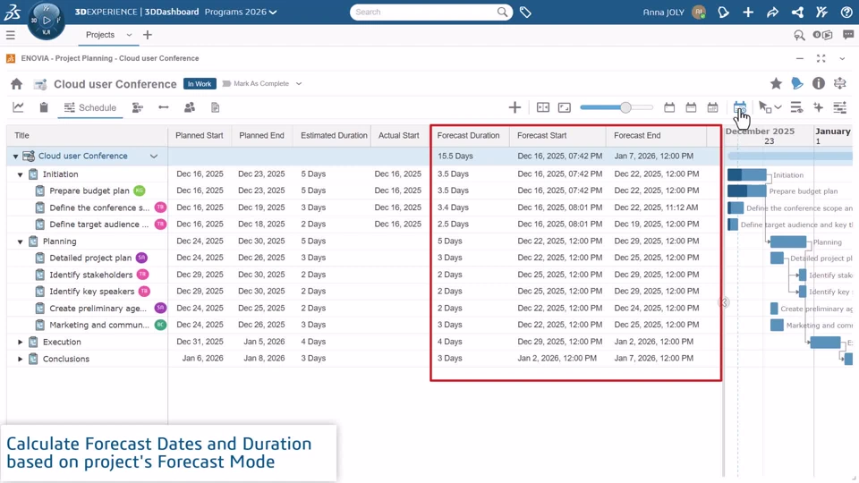Click the split-view columns icon
859x483 pixels.
pyautogui.click(x=543, y=107)
